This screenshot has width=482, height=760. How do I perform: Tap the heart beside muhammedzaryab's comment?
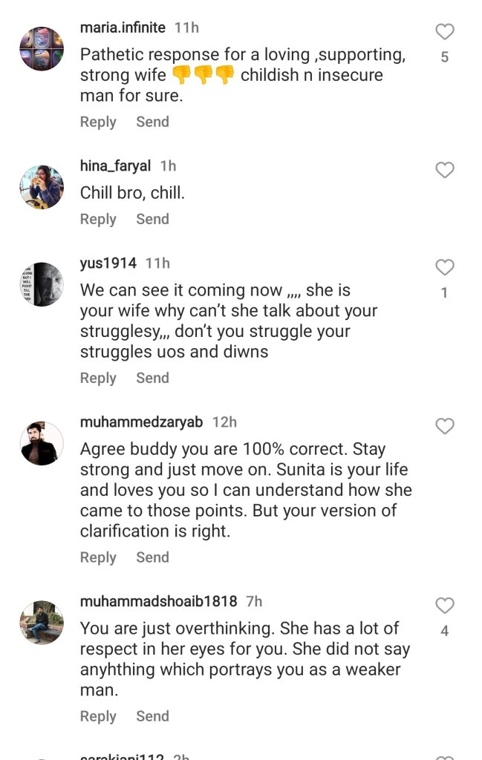coord(444,426)
